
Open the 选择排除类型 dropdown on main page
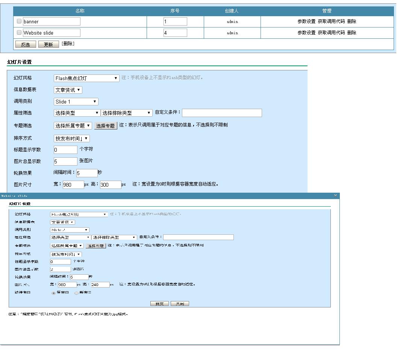click(127, 113)
